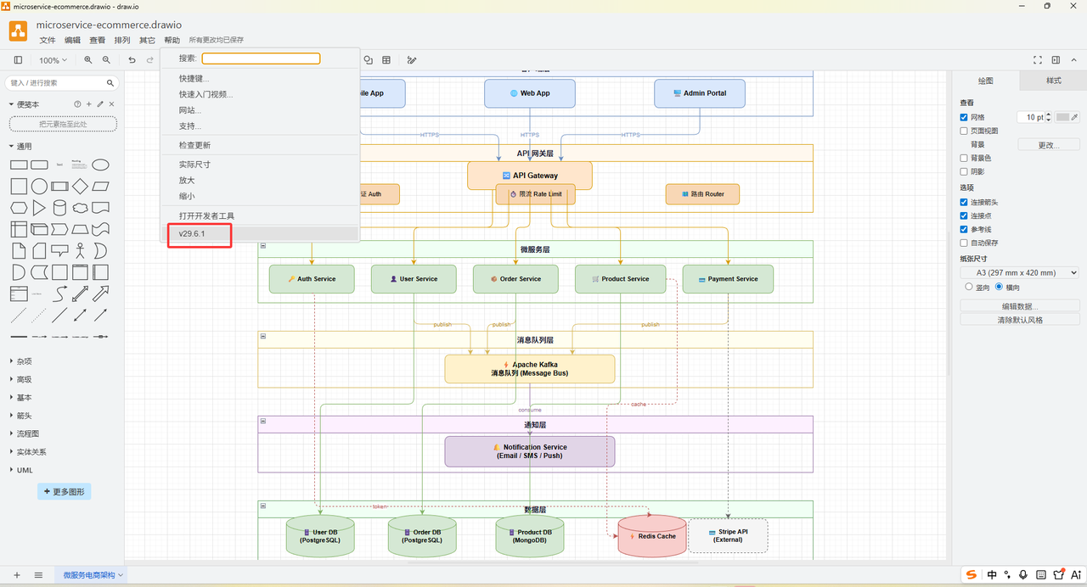Viewport: 1087px width, 587px height.
Task: Expand the 流程图 flowchart category
Action: [x=27, y=433]
